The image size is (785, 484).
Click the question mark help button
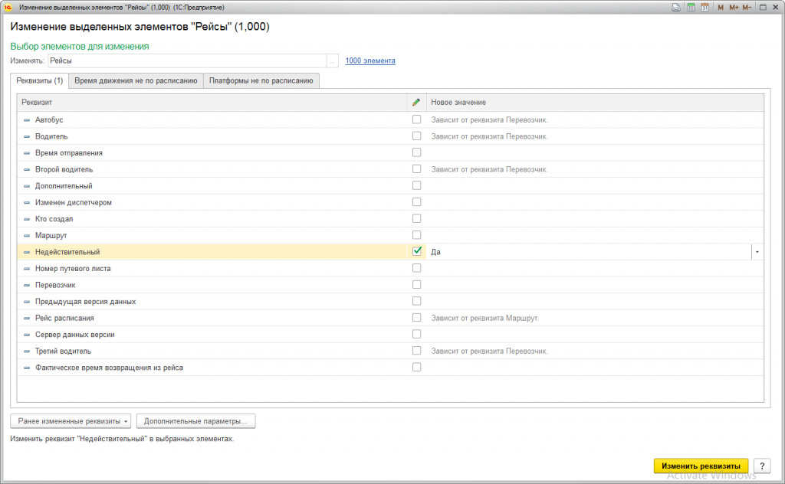click(x=761, y=466)
